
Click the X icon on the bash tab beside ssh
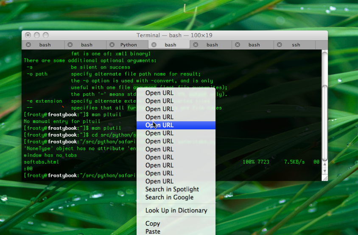click(238, 45)
